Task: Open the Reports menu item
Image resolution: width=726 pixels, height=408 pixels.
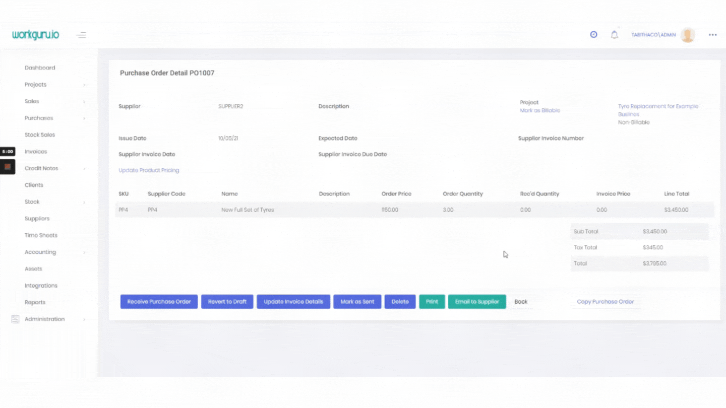Action: tap(35, 302)
